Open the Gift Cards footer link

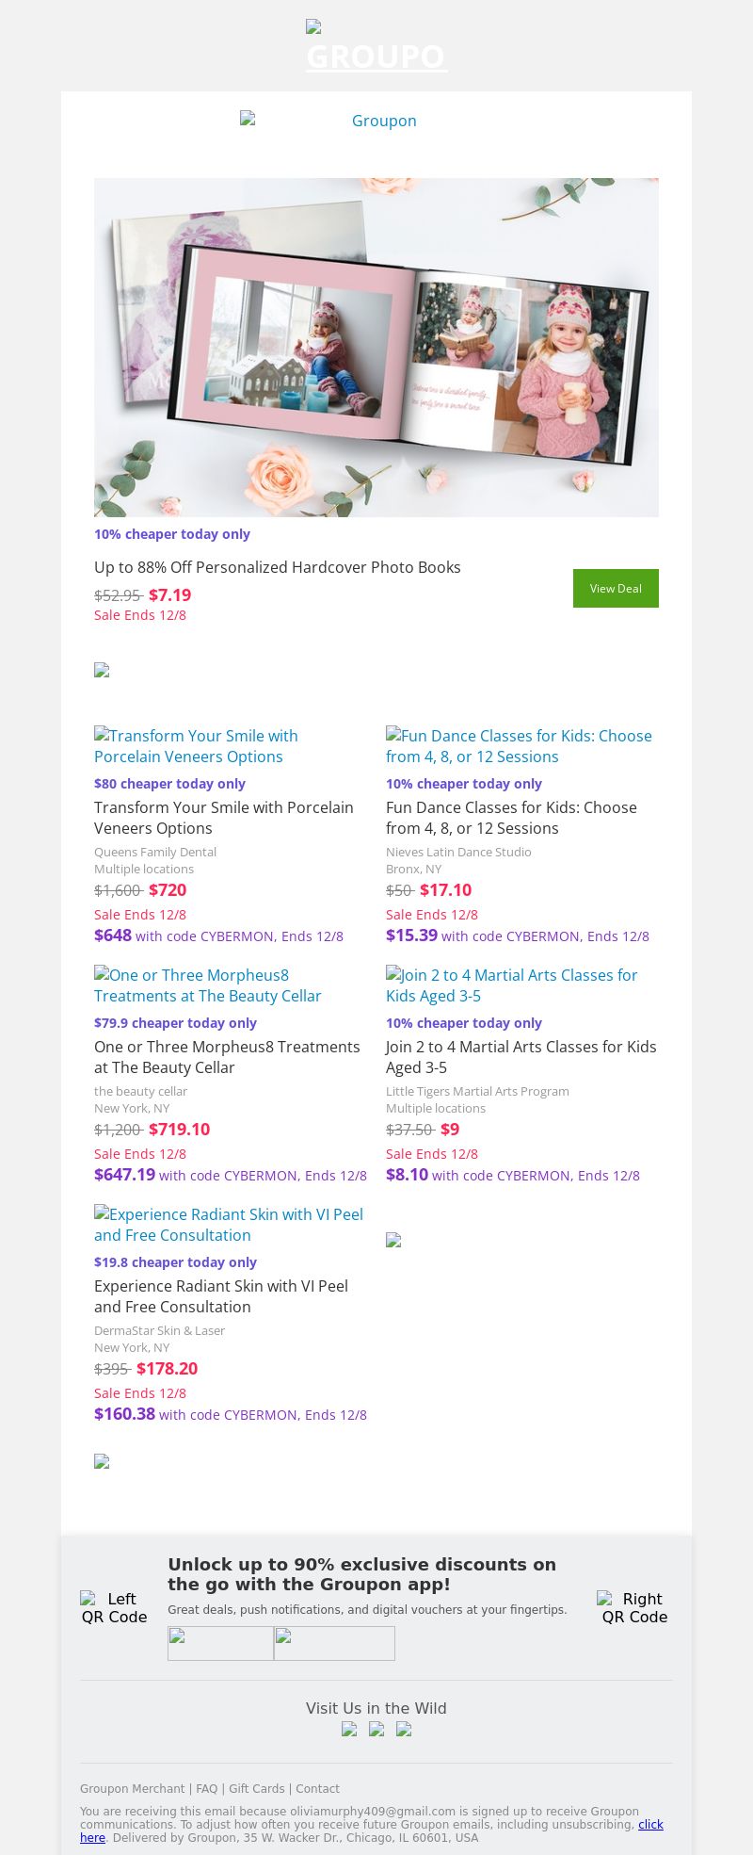pyautogui.click(x=256, y=1789)
